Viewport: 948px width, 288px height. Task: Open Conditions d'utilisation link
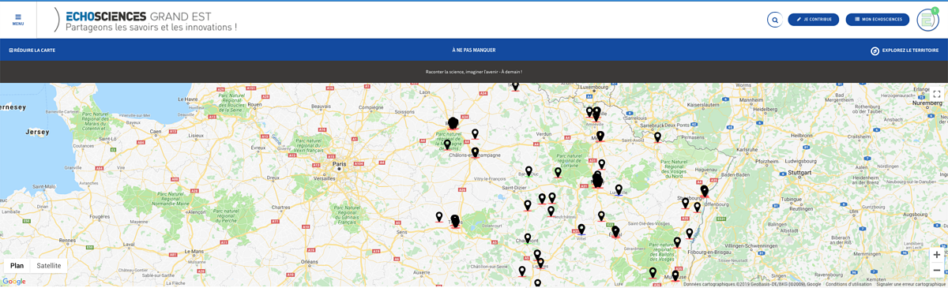pos(848,284)
